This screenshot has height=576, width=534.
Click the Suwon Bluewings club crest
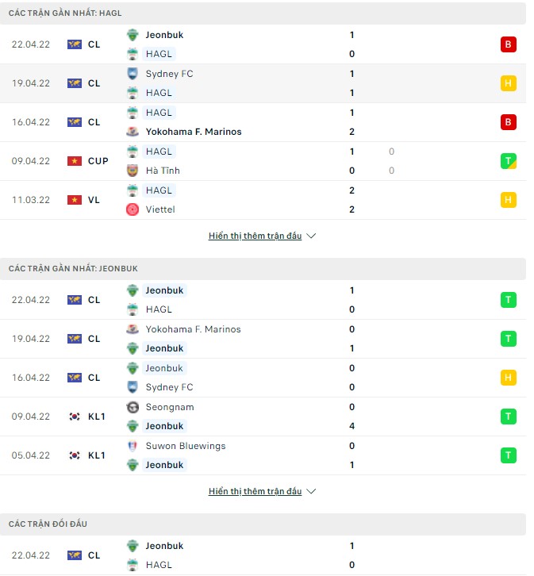click(x=133, y=446)
